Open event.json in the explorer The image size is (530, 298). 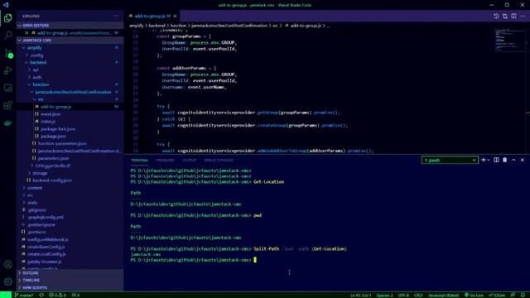70,114
